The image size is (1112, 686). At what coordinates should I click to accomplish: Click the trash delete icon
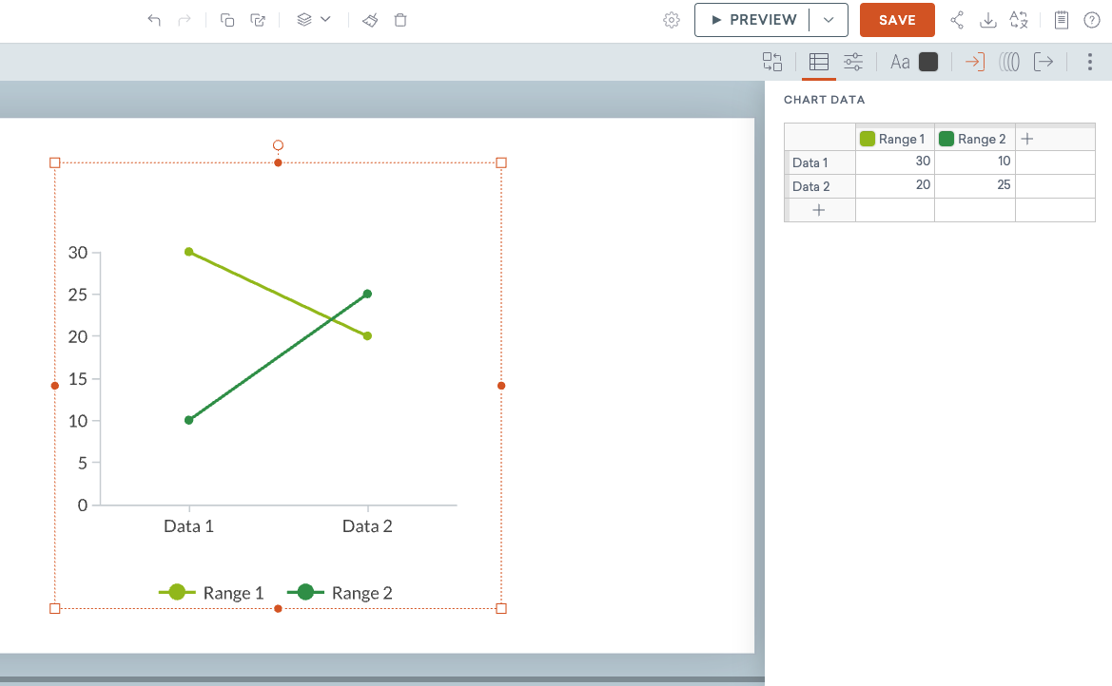coord(400,20)
